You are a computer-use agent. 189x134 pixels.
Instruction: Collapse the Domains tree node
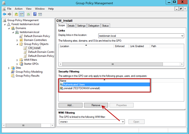point(9,28)
